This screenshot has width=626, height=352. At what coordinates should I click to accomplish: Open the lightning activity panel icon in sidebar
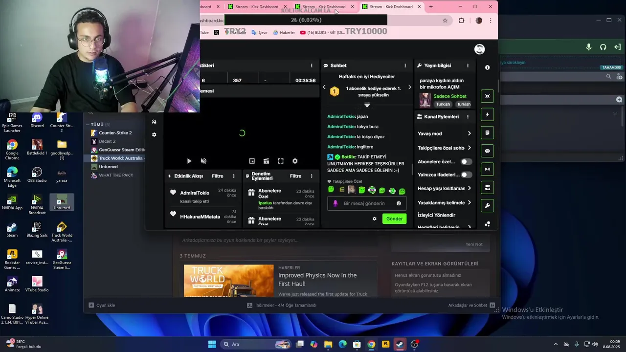[x=487, y=114]
